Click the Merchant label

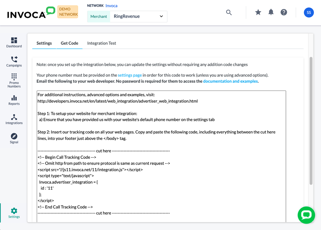pyautogui.click(x=99, y=16)
